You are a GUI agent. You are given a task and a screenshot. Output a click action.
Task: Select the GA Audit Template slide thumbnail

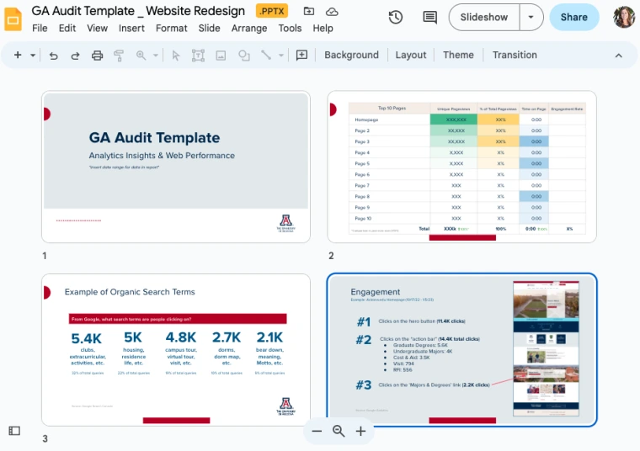pyautogui.click(x=176, y=167)
